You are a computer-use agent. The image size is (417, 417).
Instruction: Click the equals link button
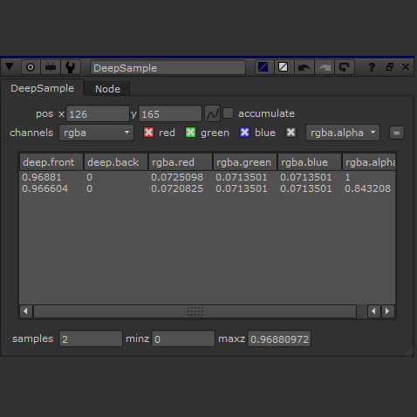pos(397,133)
